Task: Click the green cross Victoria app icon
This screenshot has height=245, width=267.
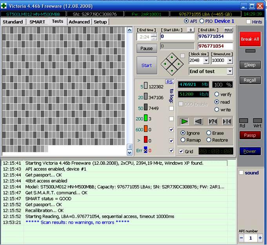Action: (4, 6)
